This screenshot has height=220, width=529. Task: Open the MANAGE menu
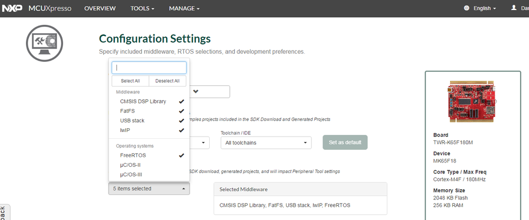coord(184,8)
